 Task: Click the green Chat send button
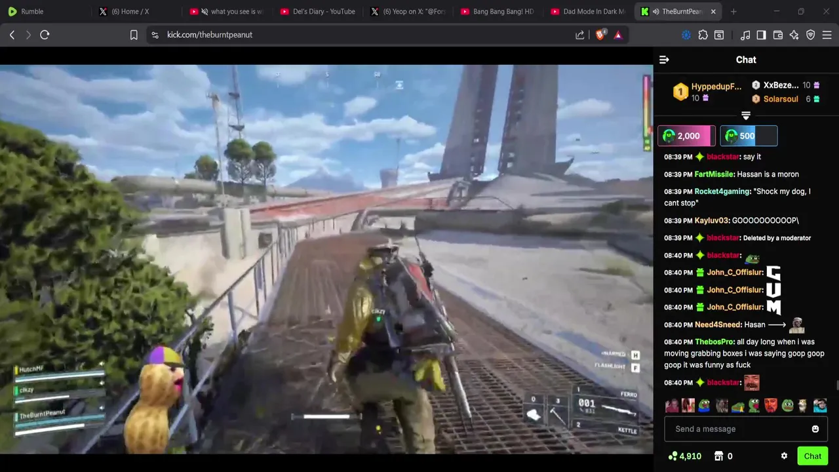(812, 456)
